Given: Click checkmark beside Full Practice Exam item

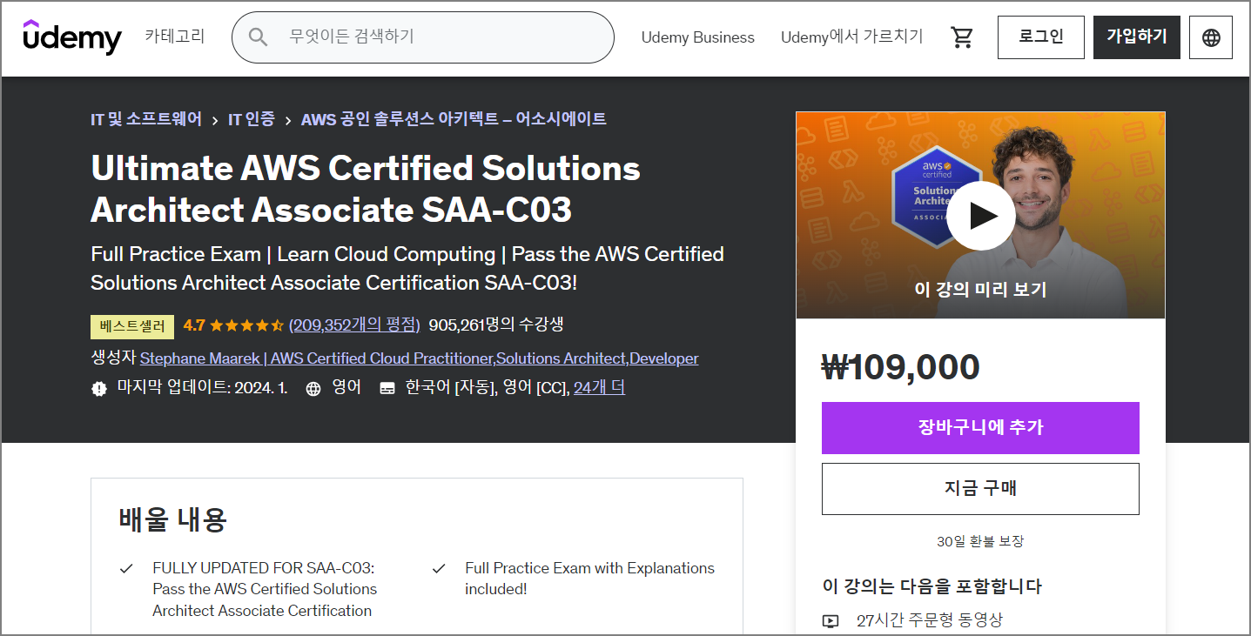Looking at the screenshot, I should 439,569.
